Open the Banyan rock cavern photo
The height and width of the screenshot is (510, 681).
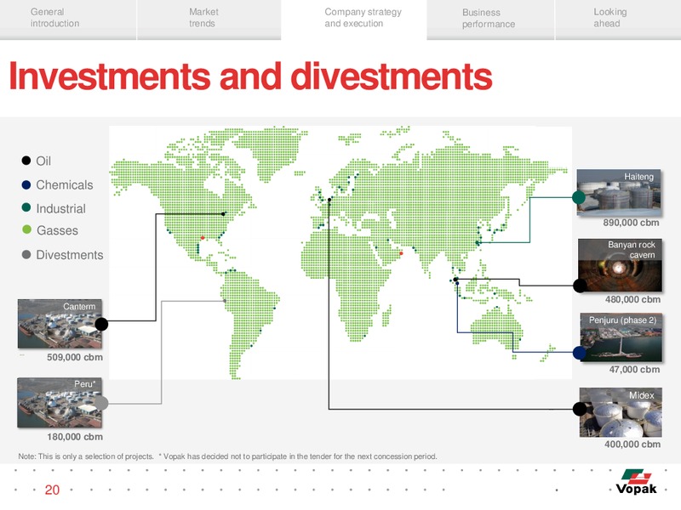[x=621, y=265]
